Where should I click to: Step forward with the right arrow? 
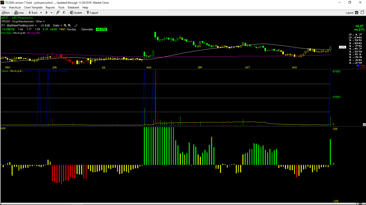pyautogui.click(x=46, y=13)
